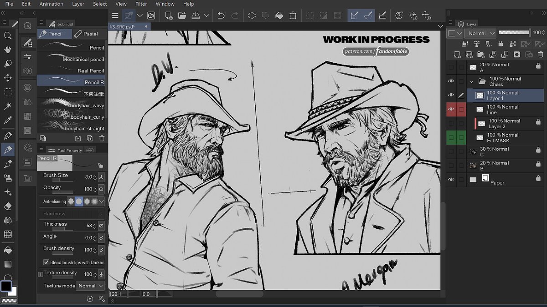Image resolution: width=547 pixels, height=307 pixels.
Task: Select the Pen tool in left toolbar
Action: point(8,135)
